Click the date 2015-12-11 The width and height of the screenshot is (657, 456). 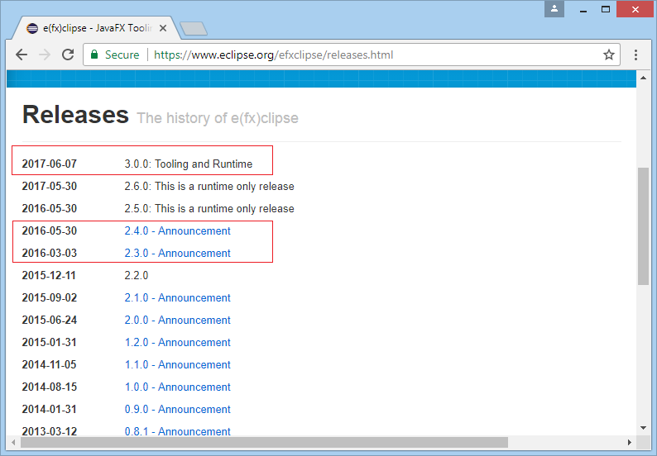click(49, 275)
